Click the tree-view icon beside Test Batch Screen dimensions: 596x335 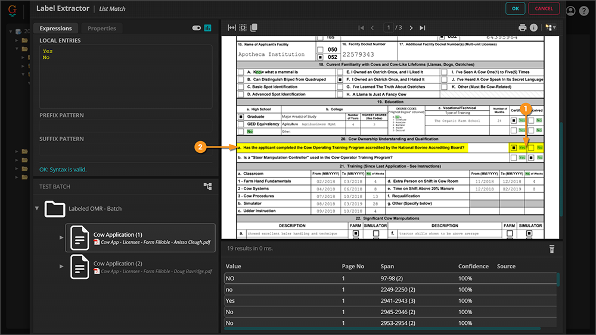click(x=207, y=186)
